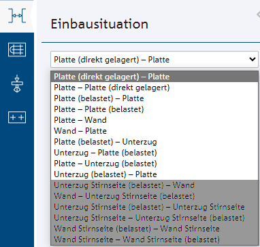Select 'Platte (belastet) – Platte' entry
The height and width of the screenshot is (247, 260).
click(155, 98)
